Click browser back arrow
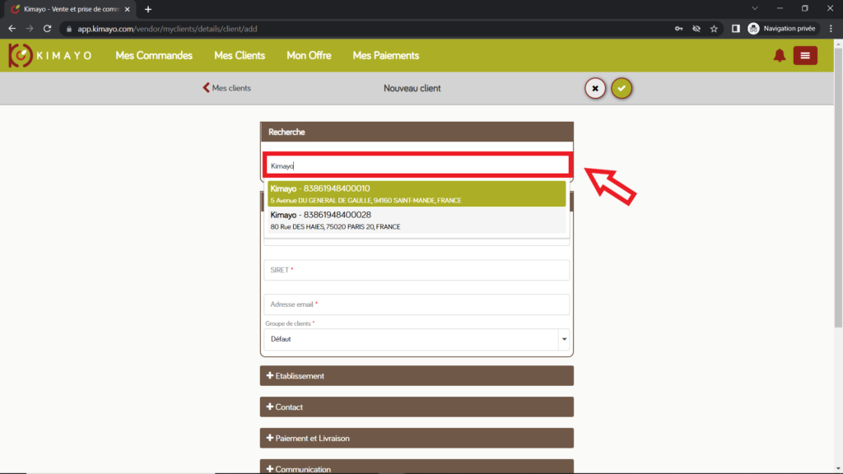This screenshot has width=843, height=474. click(12, 29)
